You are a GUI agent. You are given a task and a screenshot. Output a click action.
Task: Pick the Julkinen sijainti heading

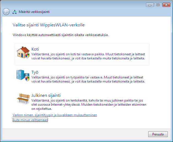click(x=46, y=95)
